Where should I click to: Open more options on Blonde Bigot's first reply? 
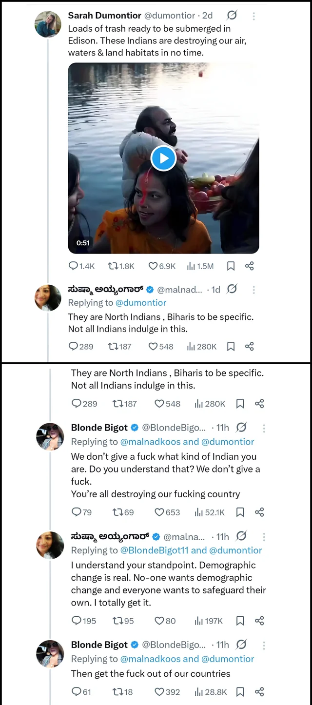tap(264, 428)
